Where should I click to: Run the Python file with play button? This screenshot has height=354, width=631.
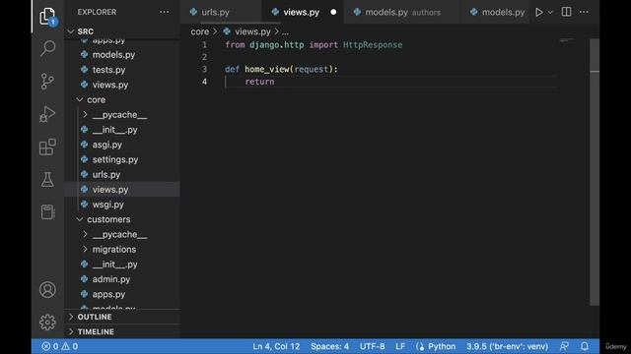tap(539, 12)
